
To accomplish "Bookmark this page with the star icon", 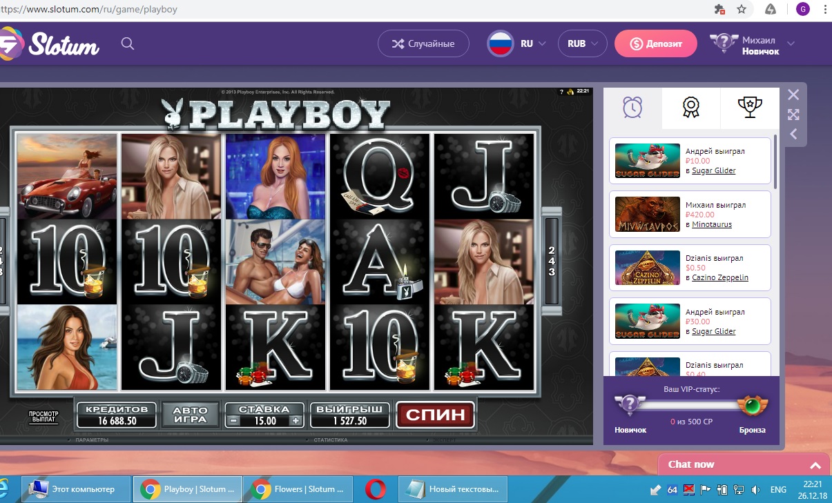I will point(742,9).
